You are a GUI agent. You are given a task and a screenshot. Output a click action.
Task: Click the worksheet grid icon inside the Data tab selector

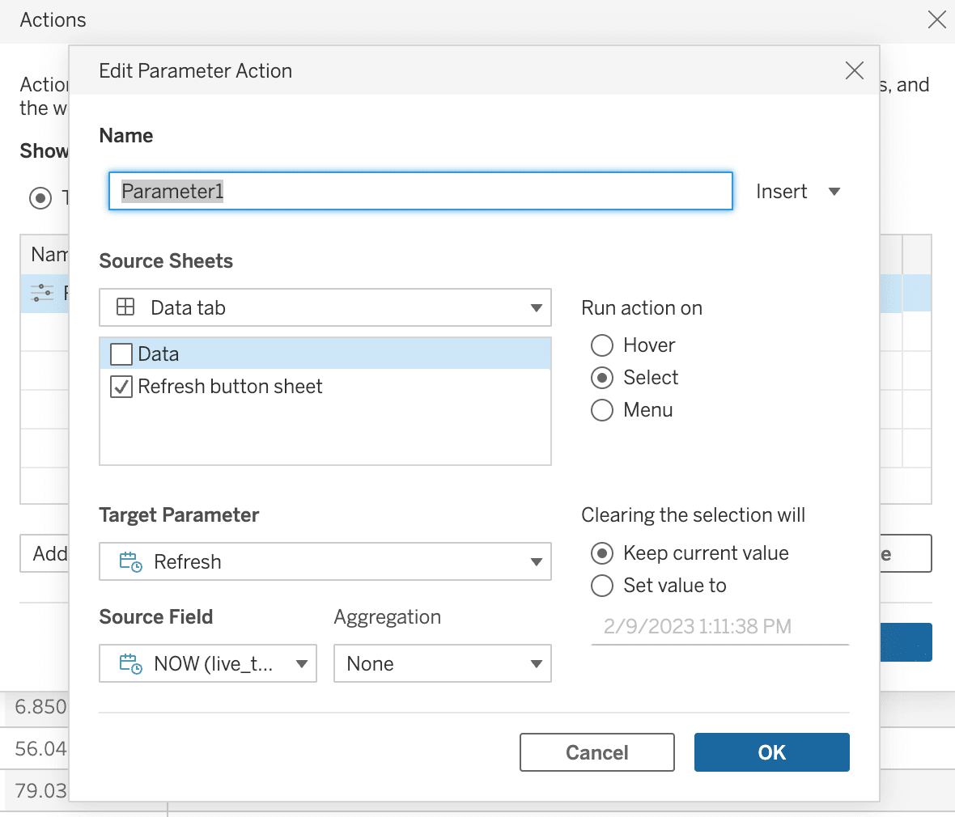pyautogui.click(x=125, y=307)
